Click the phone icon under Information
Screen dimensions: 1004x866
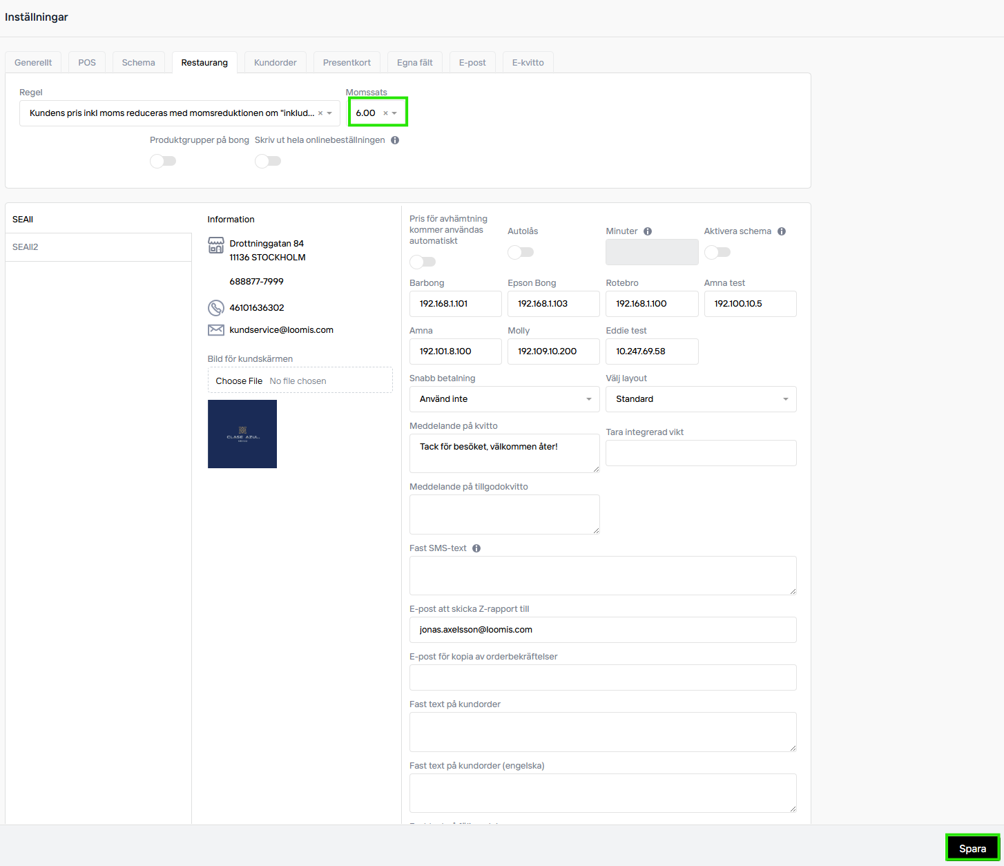(x=216, y=308)
